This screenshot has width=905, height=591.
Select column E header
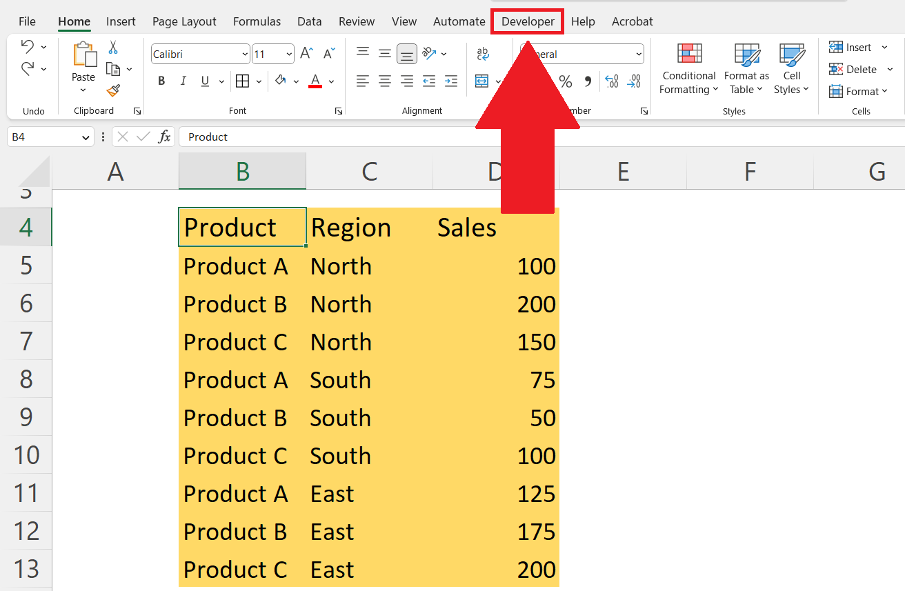click(623, 171)
